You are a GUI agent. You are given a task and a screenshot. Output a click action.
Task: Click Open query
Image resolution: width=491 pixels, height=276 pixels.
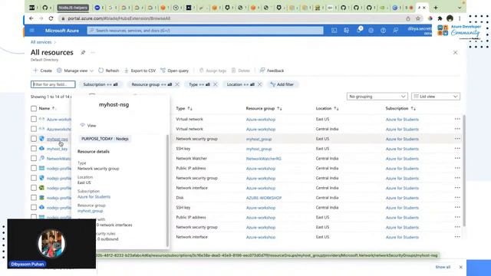(x=174, y=71)
